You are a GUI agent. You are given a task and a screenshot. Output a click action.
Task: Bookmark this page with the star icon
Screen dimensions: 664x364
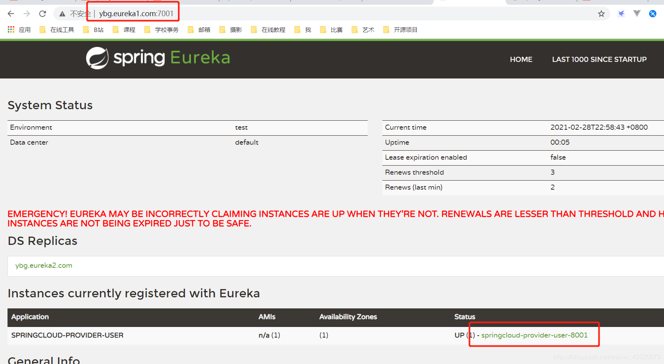tap(601, 14)
